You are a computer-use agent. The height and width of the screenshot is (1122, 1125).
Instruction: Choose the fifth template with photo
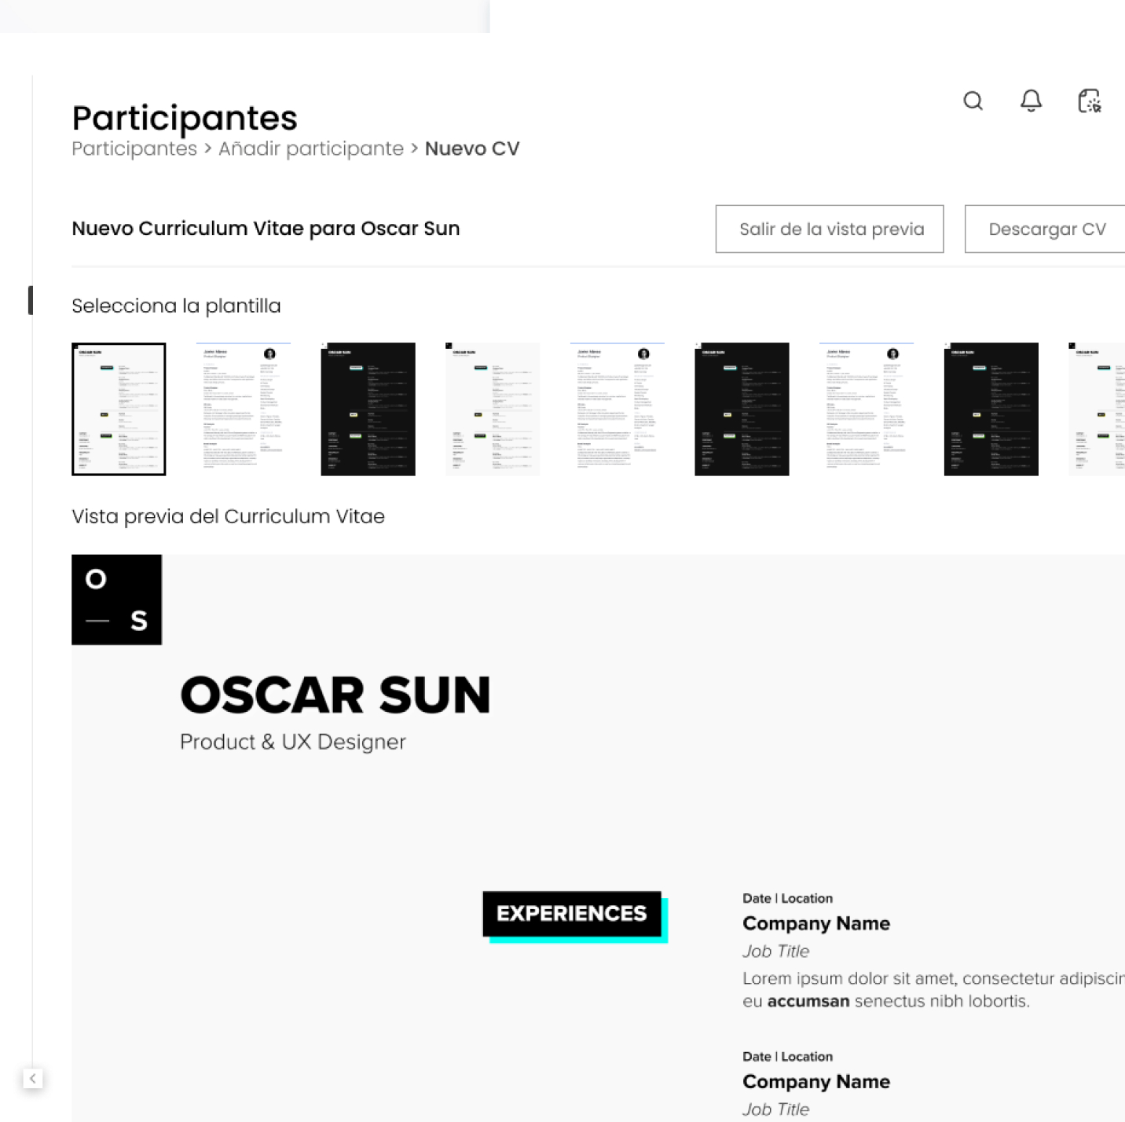point(617,409)
